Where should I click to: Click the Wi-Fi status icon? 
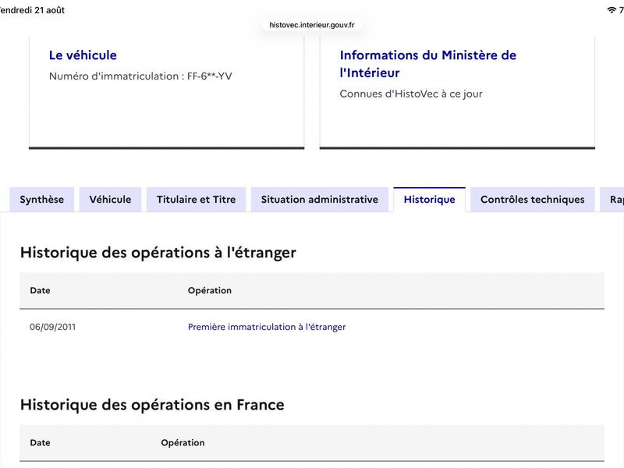(612, 10)
